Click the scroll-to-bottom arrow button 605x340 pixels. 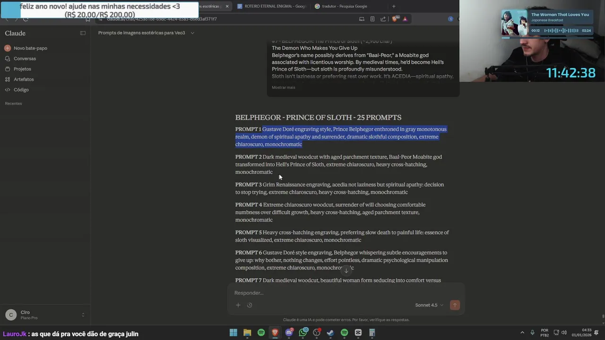[346, 271]
